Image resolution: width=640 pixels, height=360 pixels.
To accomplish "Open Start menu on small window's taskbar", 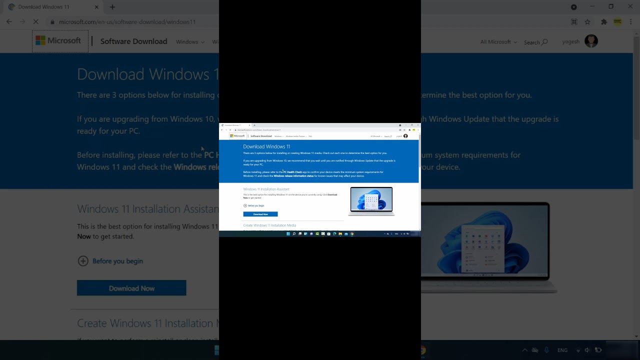I will (x=288, y=233).
